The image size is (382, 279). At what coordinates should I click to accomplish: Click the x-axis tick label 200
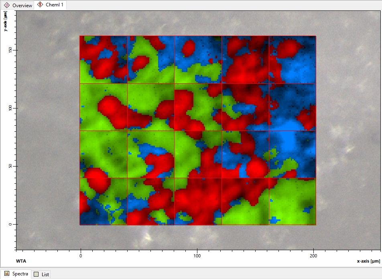pos(313,256)
